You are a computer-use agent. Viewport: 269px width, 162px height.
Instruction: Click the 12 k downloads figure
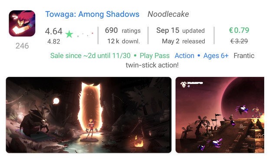pos(124,41)
